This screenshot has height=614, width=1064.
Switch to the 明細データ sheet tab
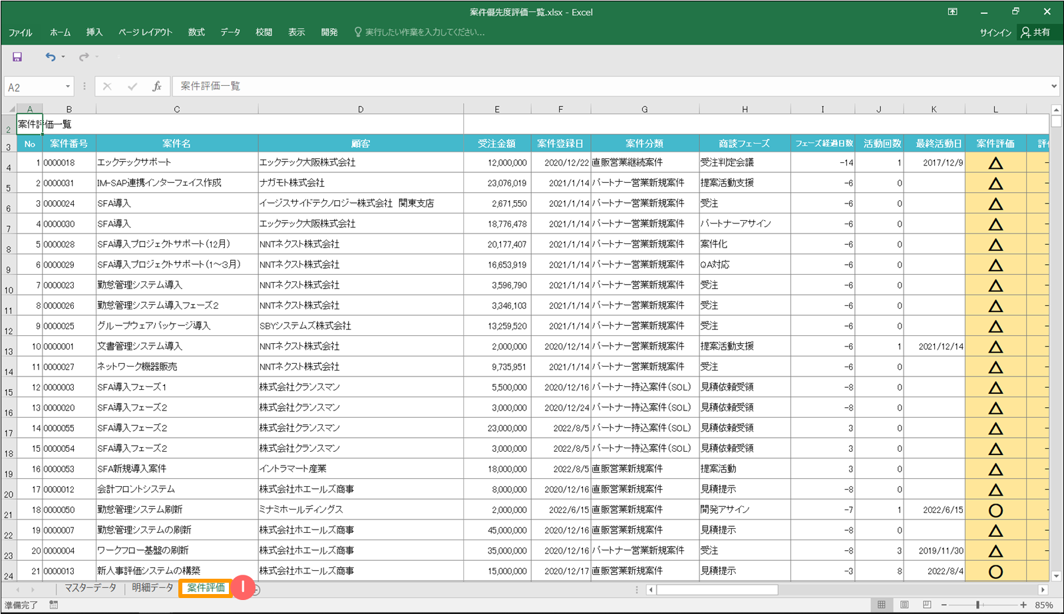click(x=152, y=588)
